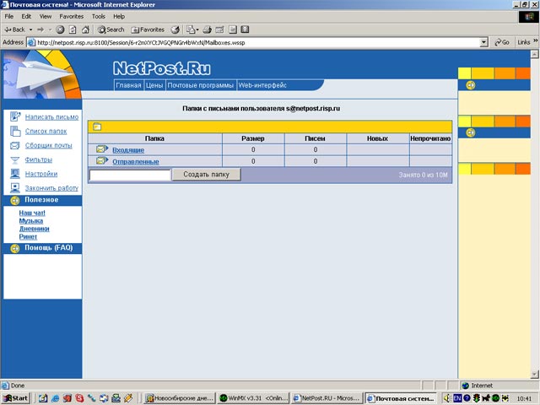540x405 pixels.
Task: Expand the address bar dropdown arrow
Action: pyautogui.click(x=483, y=43)
